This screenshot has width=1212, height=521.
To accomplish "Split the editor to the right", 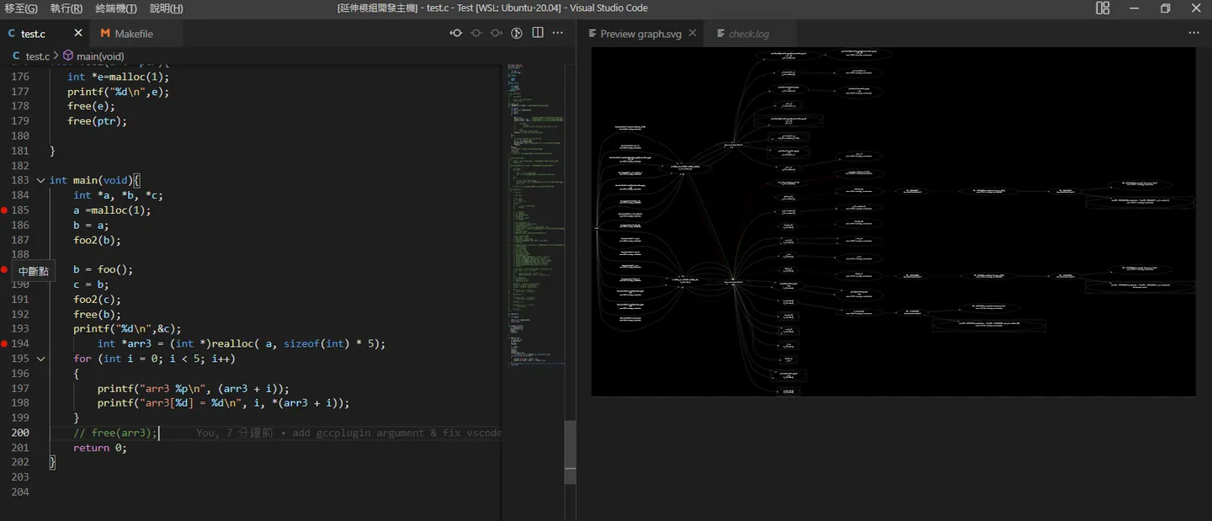I will click(x=538, y=33).
